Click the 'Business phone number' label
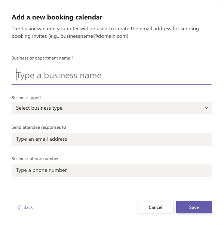The width and height of the screenshot is (224, 225). pos(35,159)
